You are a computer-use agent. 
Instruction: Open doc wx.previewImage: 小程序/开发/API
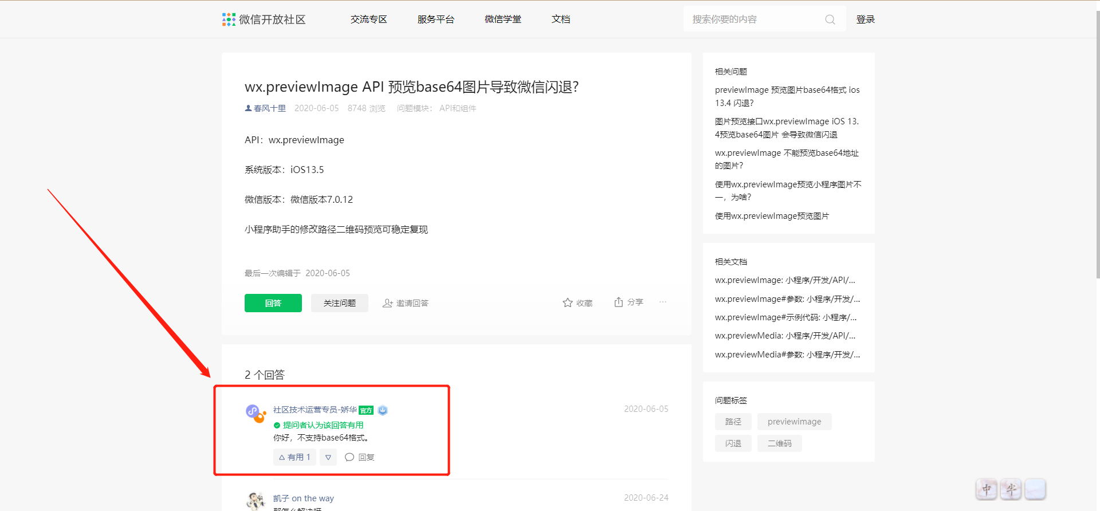click(785, 280)
